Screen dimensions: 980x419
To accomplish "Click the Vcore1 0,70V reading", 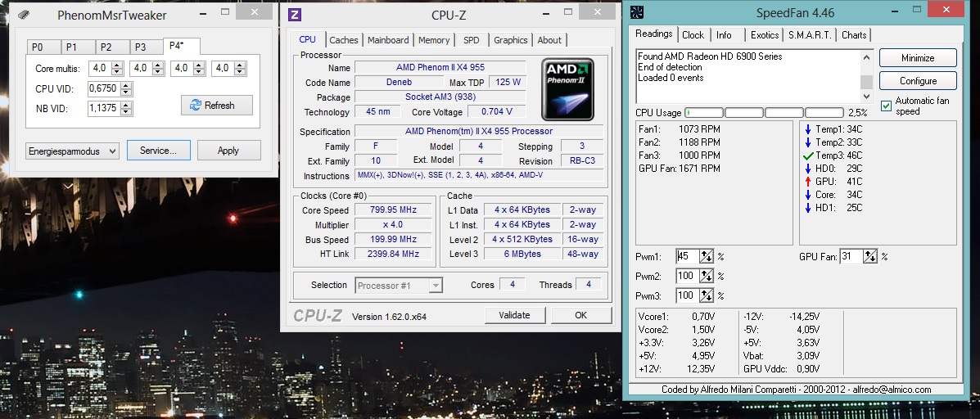I will coord(677,317).
